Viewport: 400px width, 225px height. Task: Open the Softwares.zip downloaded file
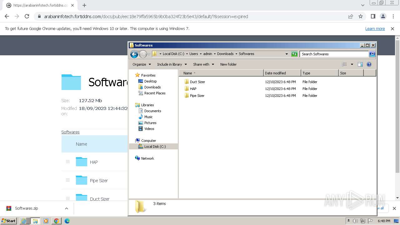coord(27,208)
